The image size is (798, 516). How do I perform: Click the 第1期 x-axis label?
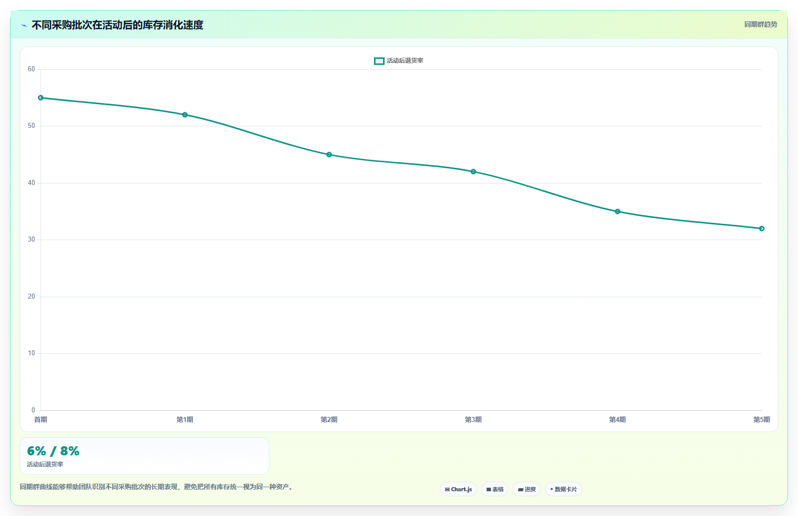tap(185, 419)
